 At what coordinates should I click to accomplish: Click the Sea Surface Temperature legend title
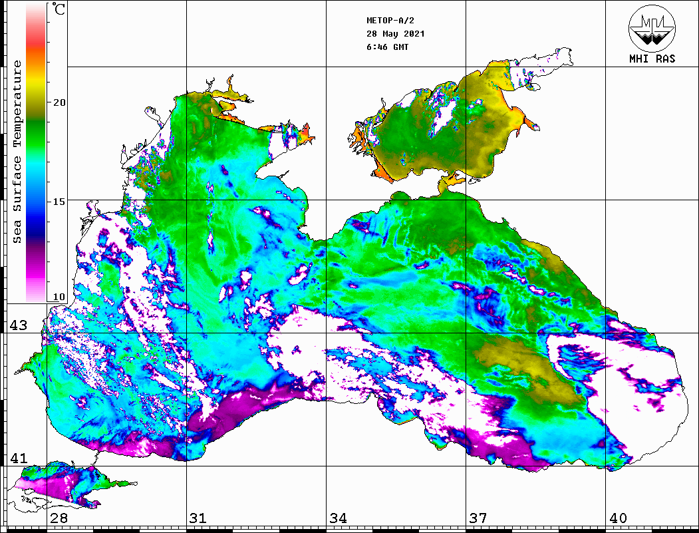click(x=17, y=152)
